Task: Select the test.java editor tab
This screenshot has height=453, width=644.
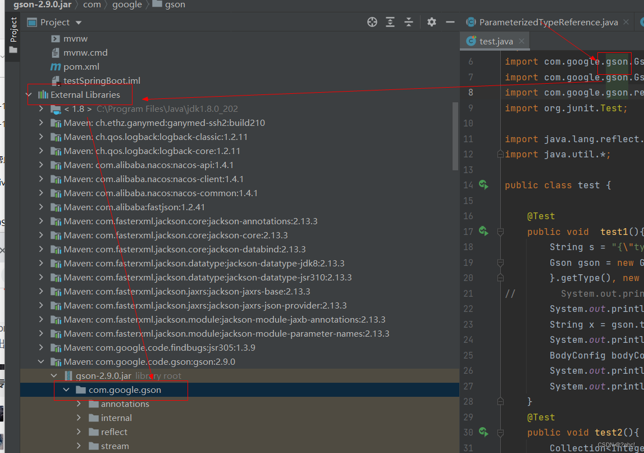Action: tap(495, 41)
